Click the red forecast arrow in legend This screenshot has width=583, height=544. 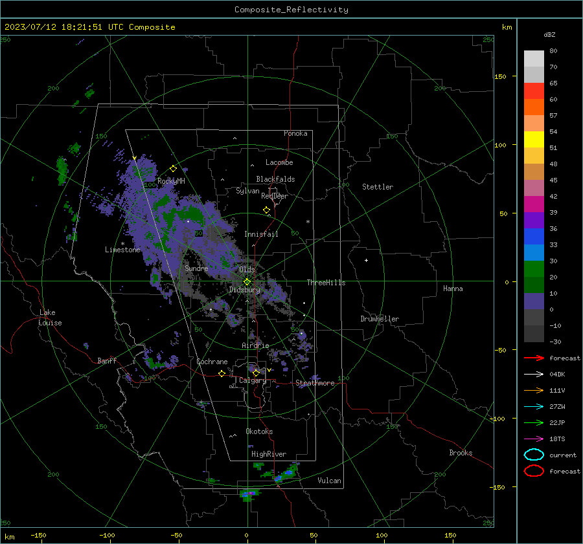[534, 358]
